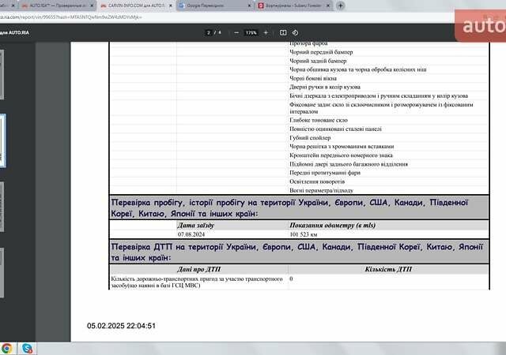Click the fit to page icon

click(282, 32)
